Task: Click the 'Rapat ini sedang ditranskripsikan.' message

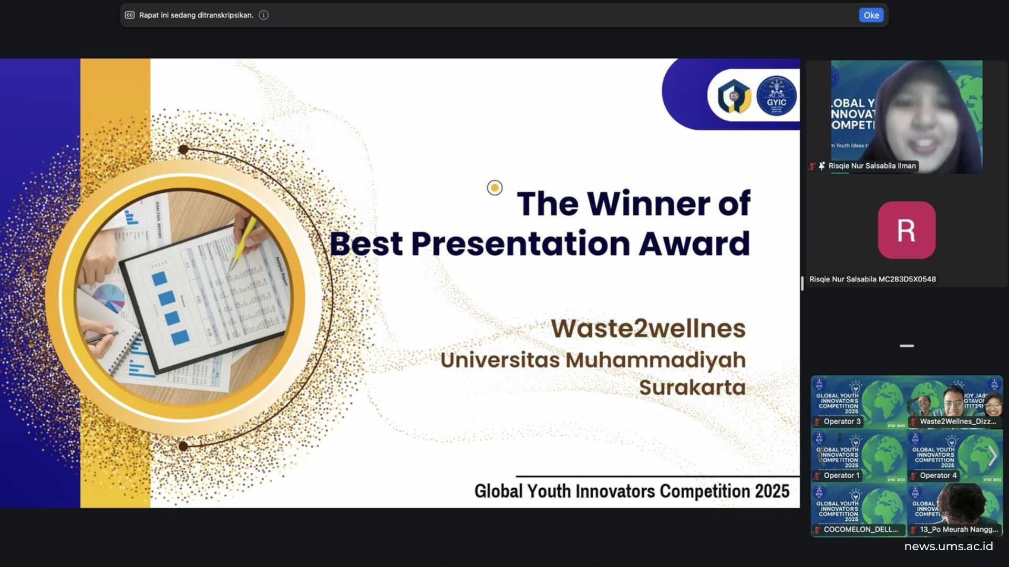Action: (196, 15)
